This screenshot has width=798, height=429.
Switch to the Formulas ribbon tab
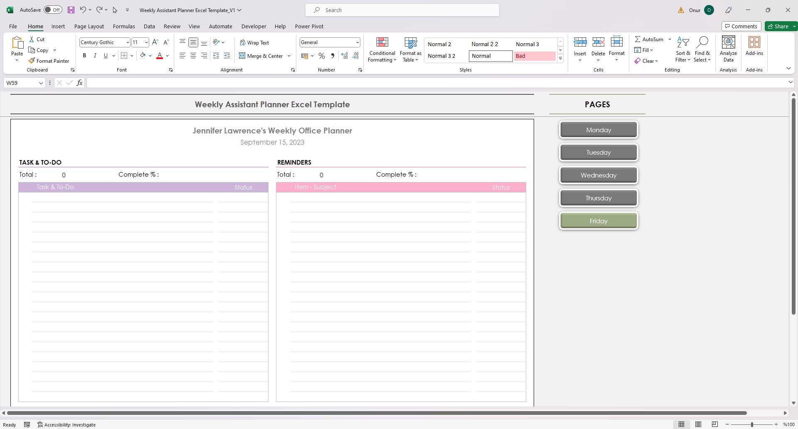click(x=124, y=26)
